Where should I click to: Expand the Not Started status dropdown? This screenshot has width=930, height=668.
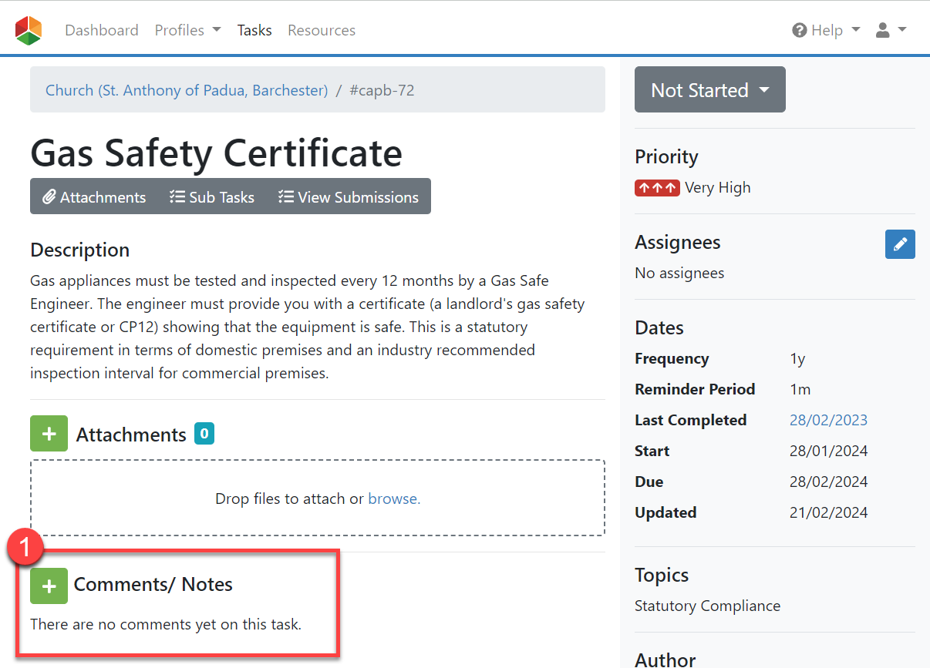tap(709, 90)
